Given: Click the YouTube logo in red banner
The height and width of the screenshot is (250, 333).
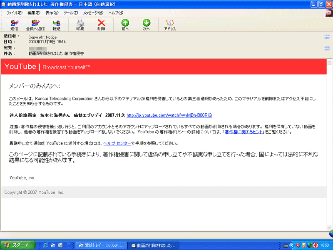Looking at the screenshot, I should point(20,67).
